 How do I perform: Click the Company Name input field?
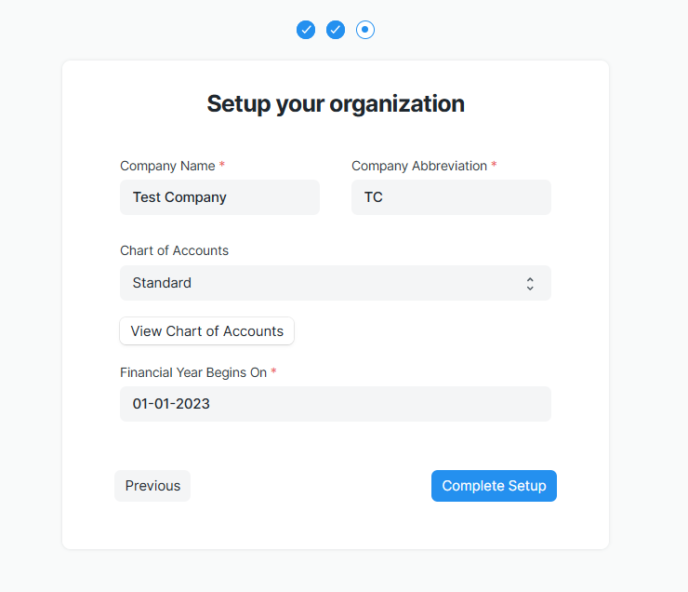[219, 197]
